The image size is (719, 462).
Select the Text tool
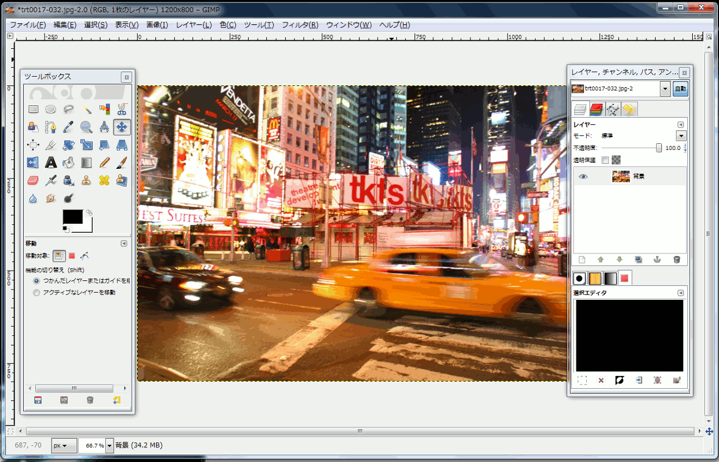pos(51,162)
